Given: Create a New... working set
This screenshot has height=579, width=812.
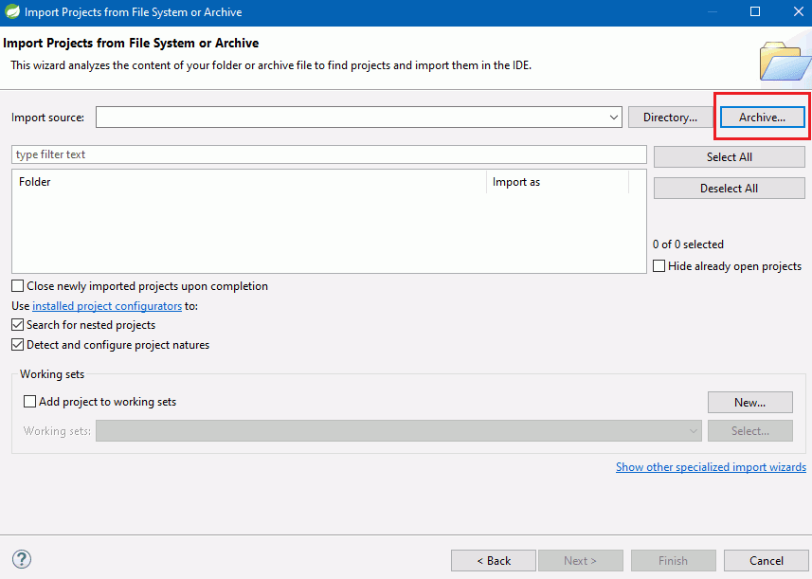Looking at the screenshot, I should pos(749,403).
